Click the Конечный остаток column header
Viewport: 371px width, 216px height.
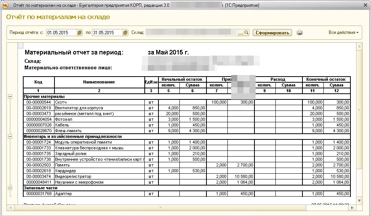(x=326, y=80)
